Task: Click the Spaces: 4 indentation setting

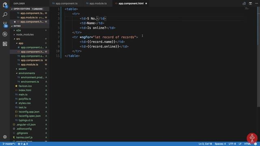Action: pos(220,144)
